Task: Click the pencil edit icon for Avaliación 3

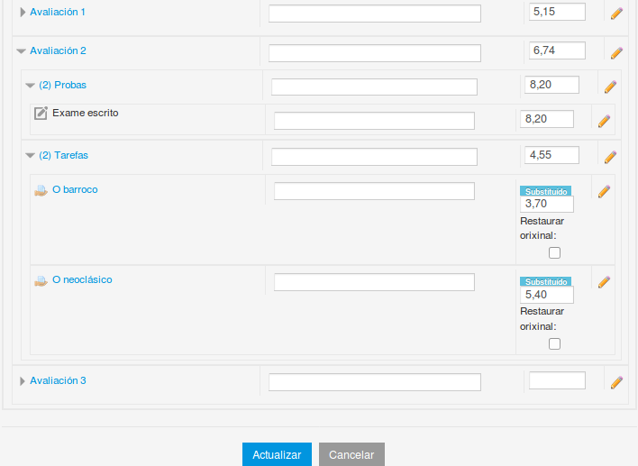Action: 616,382
